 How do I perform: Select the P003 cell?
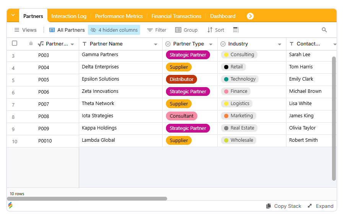pyautogui.click(x=43, y=55)
